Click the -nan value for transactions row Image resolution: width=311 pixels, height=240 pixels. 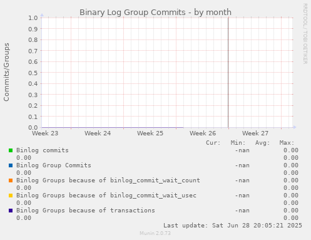click(x=242, y=211)
